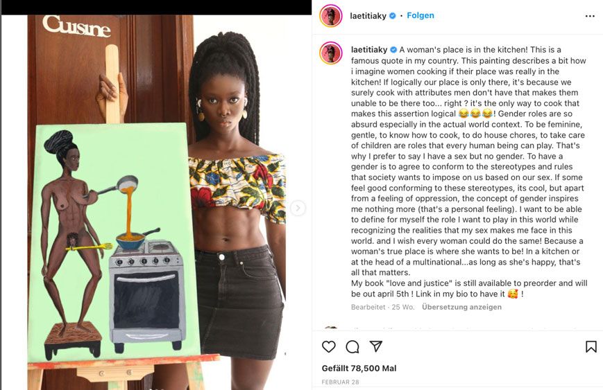
Task: Open laetitiaky username in the caption
Action: tap(369, 49)
